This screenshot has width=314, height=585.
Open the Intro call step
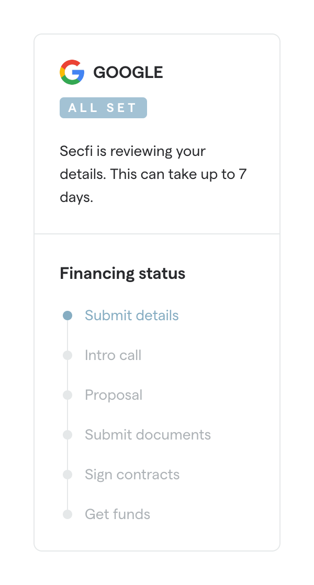pos(113,355)
